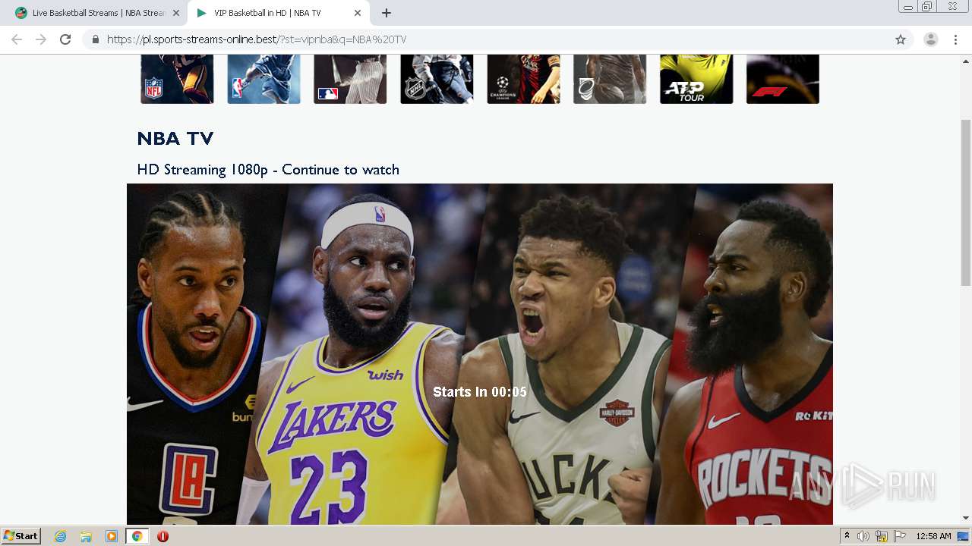Launch Internet Explorer from taskbar
The image size is (972, 546).
(x=61, y=536)
